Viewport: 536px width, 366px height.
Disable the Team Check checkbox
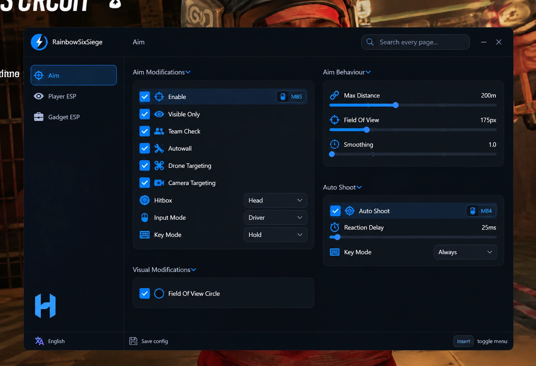coord(145,131)
